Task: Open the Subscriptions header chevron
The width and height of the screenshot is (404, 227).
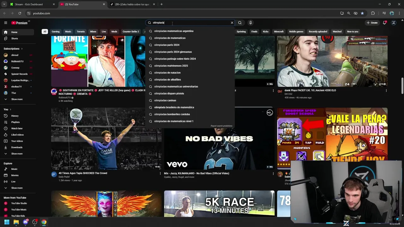Action: pos(22,49)
